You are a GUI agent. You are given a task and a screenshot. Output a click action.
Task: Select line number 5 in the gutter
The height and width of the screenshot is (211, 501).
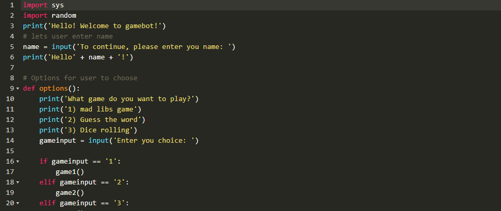coord(11,47)
